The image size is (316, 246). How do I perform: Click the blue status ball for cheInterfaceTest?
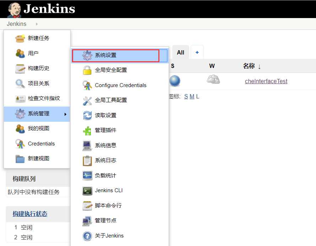coord(175,81)
